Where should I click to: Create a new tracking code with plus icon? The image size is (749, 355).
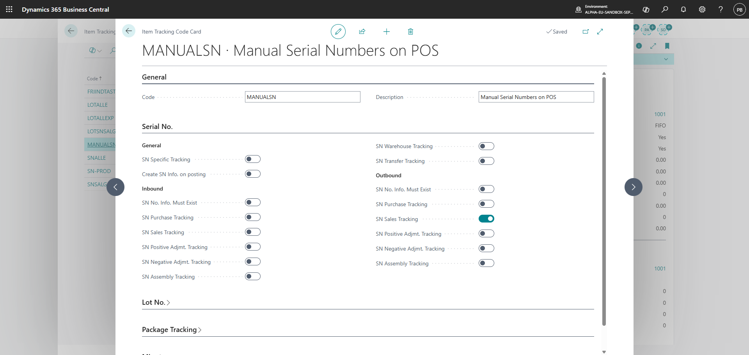pyautogui.click(x=387, y=32)
